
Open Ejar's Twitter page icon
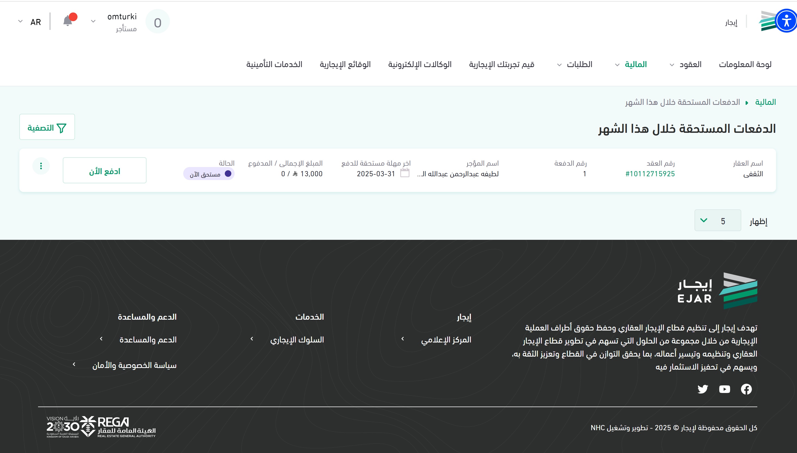point(703,389)
